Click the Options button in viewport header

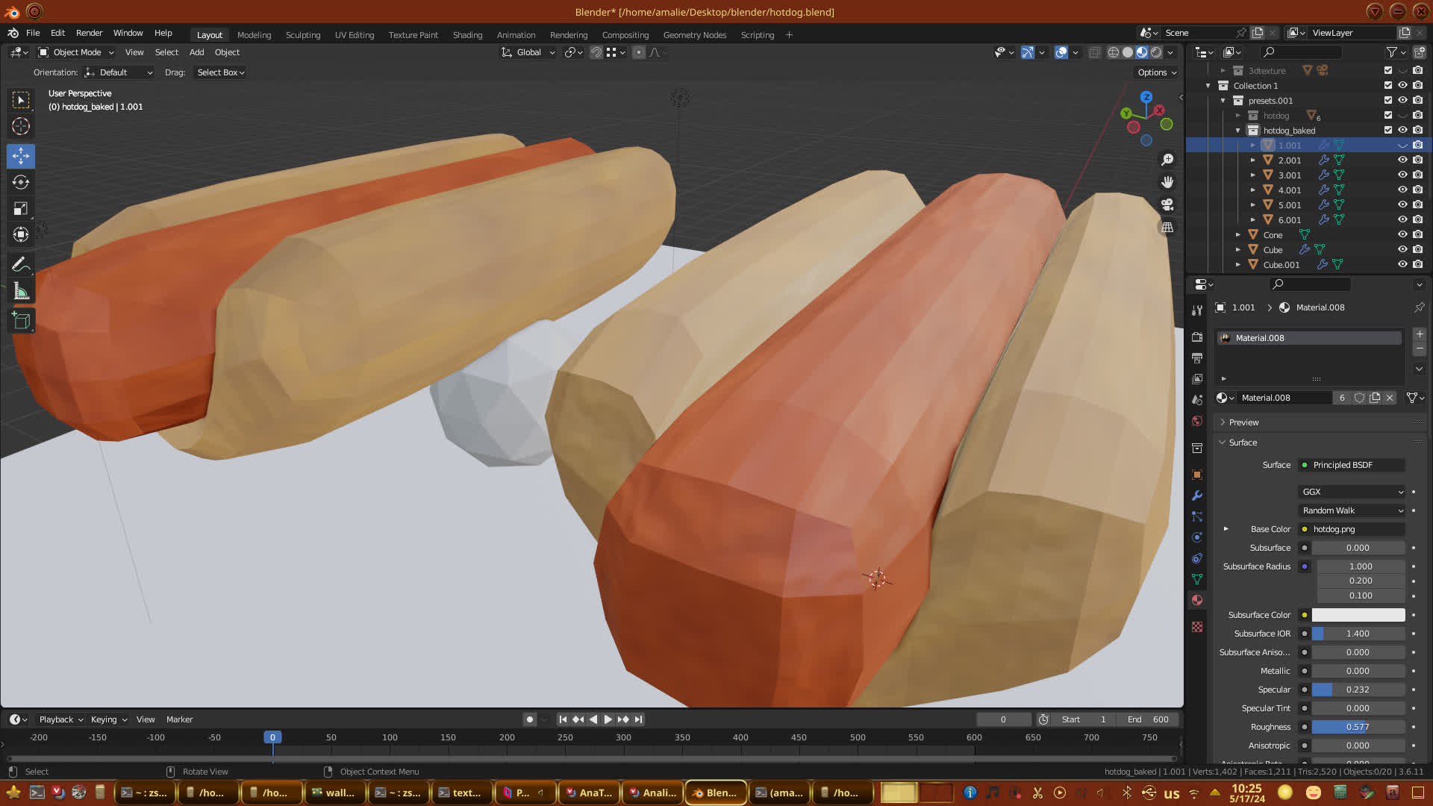pos(1156,72)
